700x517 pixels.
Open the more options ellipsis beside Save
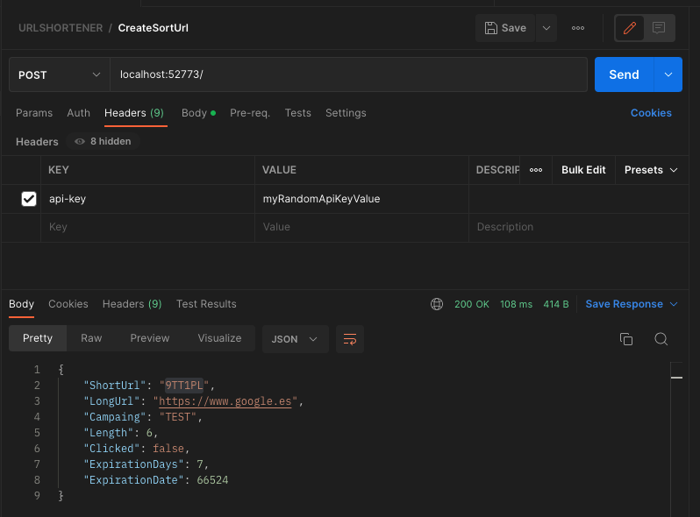click(x=578, y=28)
